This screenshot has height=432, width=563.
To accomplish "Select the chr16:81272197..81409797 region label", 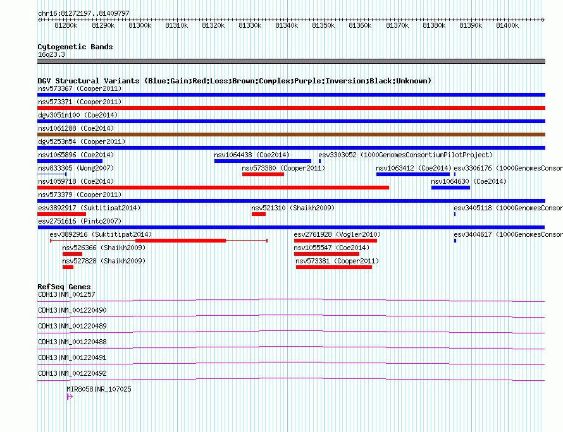I will 84,14.
